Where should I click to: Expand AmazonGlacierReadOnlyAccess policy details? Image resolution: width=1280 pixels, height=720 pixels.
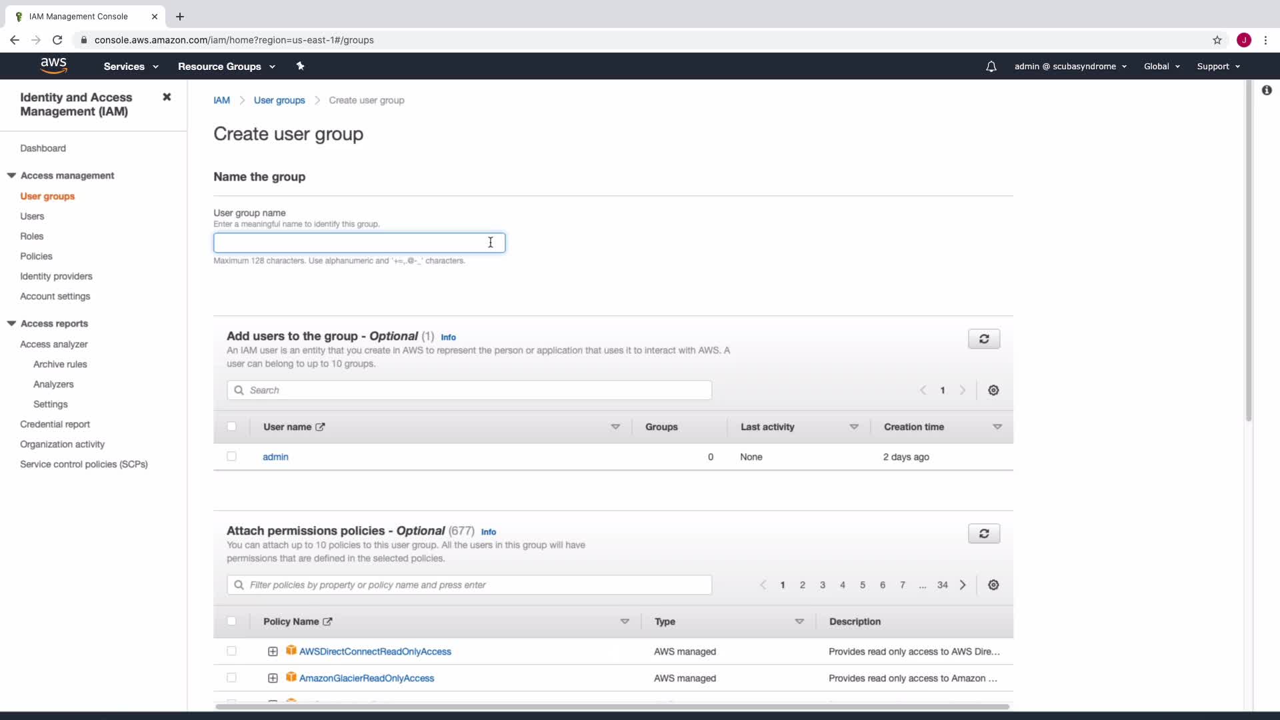pos(273,678)
